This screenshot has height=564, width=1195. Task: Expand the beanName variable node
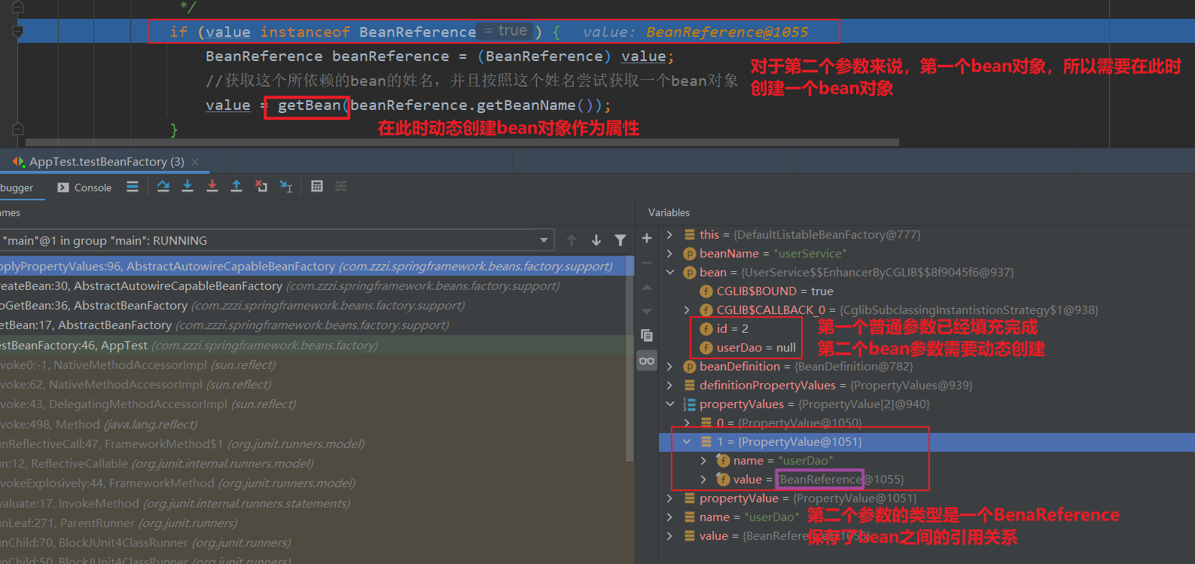[669, 254]
